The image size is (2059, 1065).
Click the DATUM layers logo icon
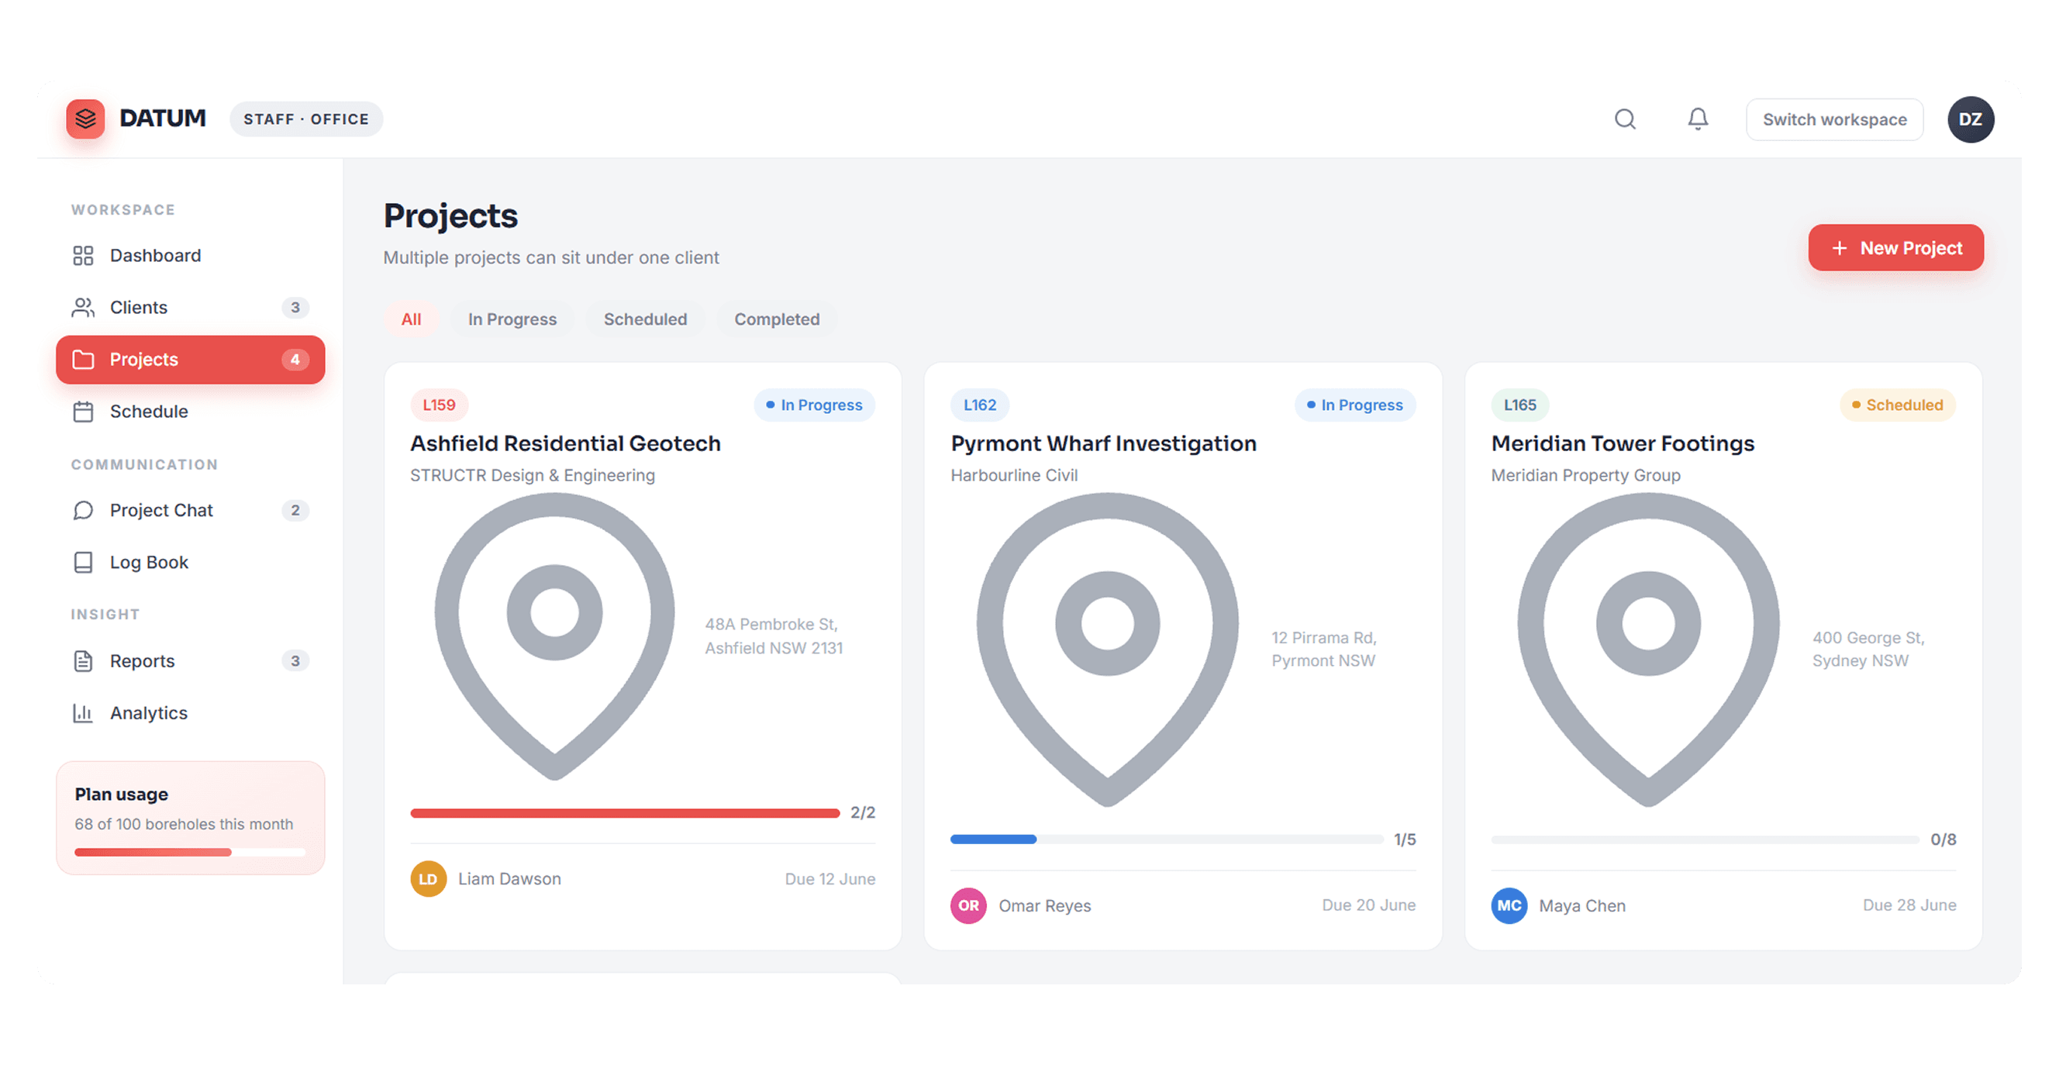coord(85,119)
